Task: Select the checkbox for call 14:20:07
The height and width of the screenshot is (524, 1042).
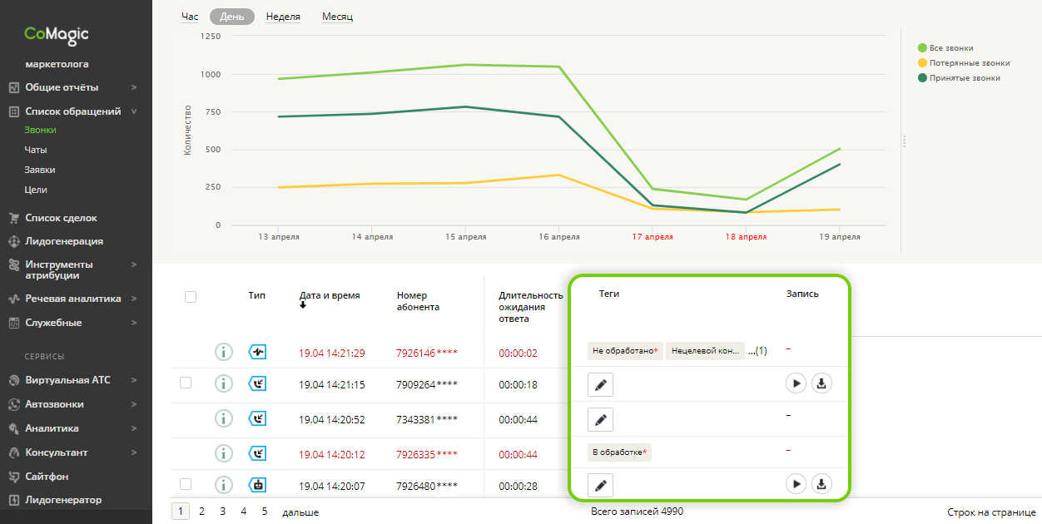Action: pyautogui.click(x=186, y=483)
